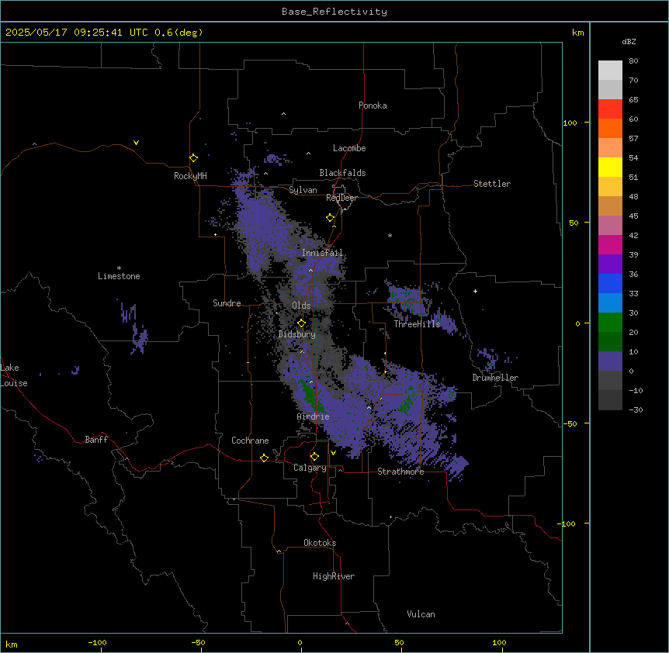Click the yellow V marker northwest of RockyMH
The width and height of the screenshot is (669, 653).
(136, 143)
